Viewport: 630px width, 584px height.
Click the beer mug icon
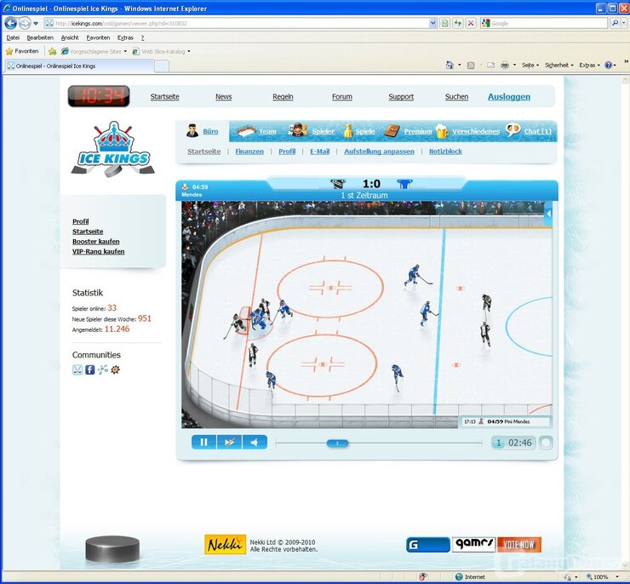point(442,131)
